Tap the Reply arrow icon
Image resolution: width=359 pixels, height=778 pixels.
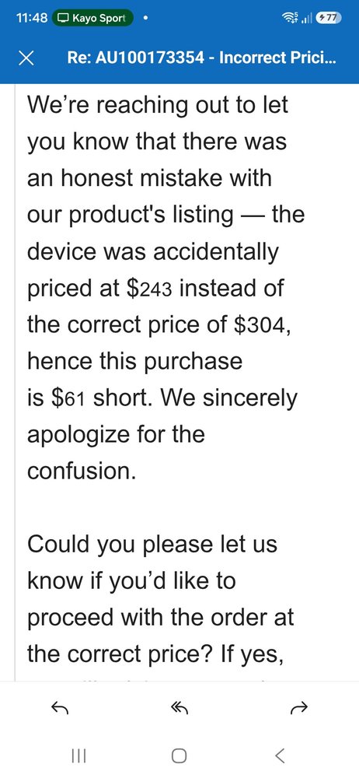tap(60, 709)
